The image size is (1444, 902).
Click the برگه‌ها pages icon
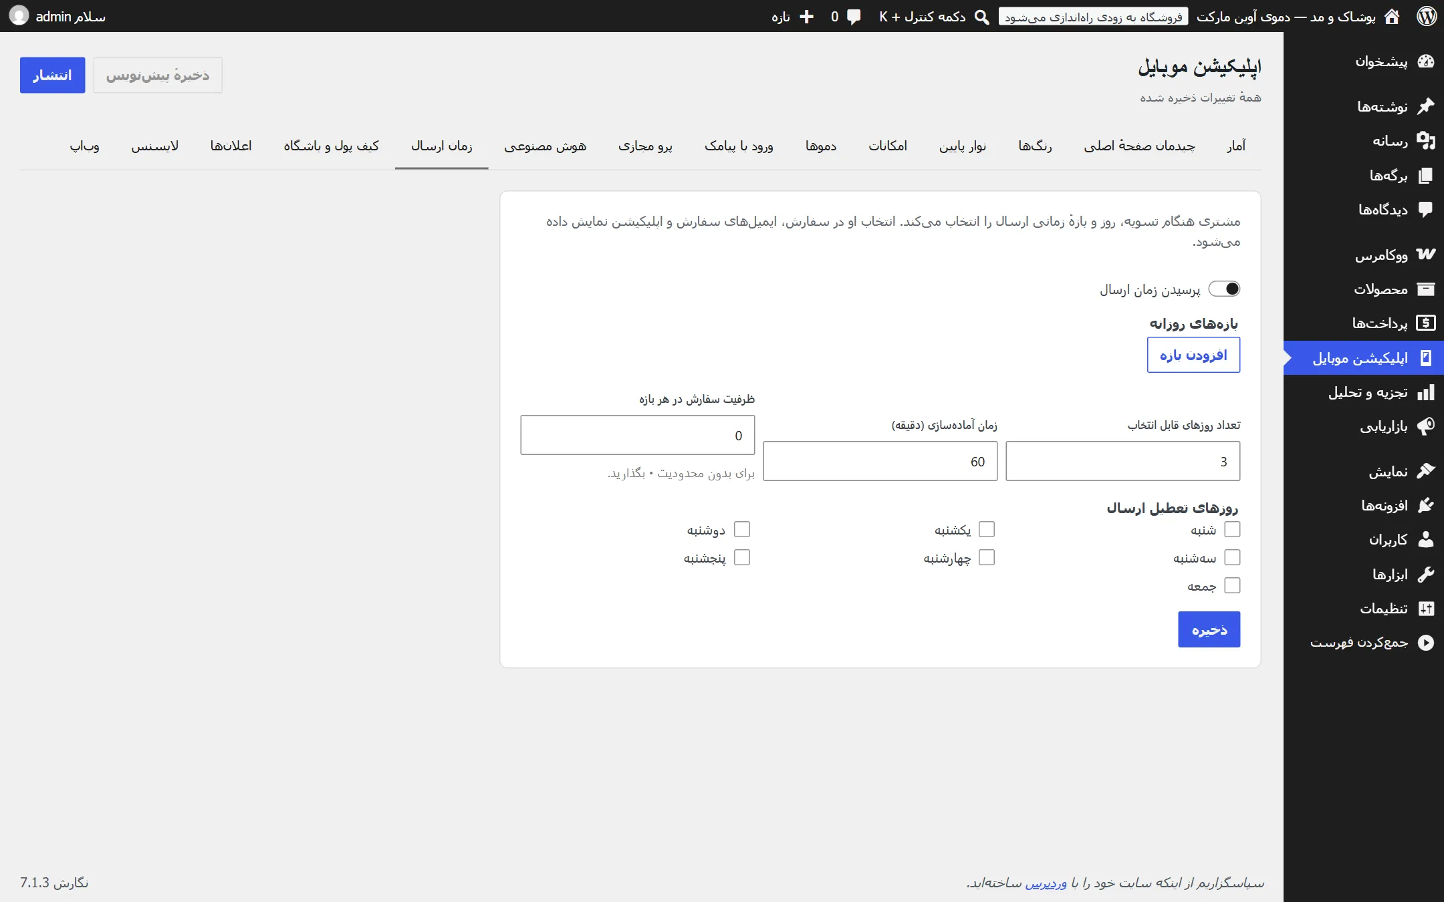[x=1426, y=175]
